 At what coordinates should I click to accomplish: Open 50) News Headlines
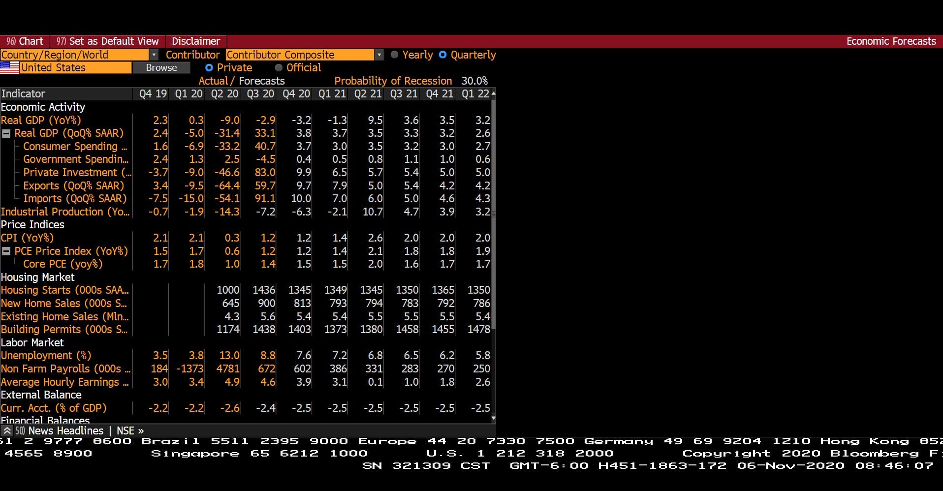point(59,430)
